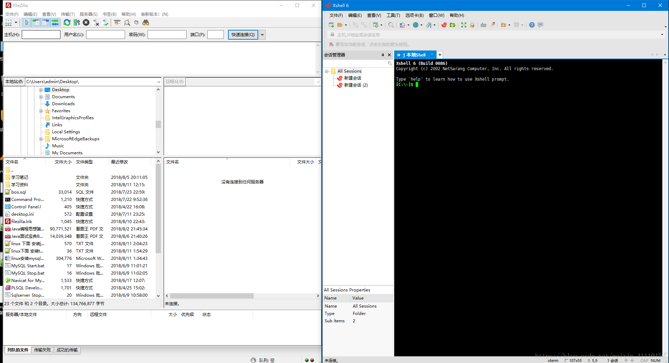This screenshot has height=363, width=669.
Task: Click 快速连接(Q) button
Action: [243, 35]
